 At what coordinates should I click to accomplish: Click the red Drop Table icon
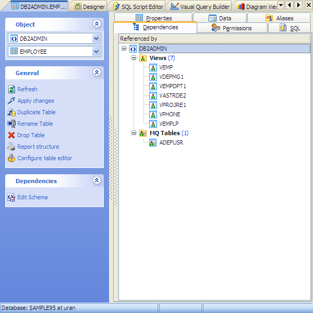point(11,135)
